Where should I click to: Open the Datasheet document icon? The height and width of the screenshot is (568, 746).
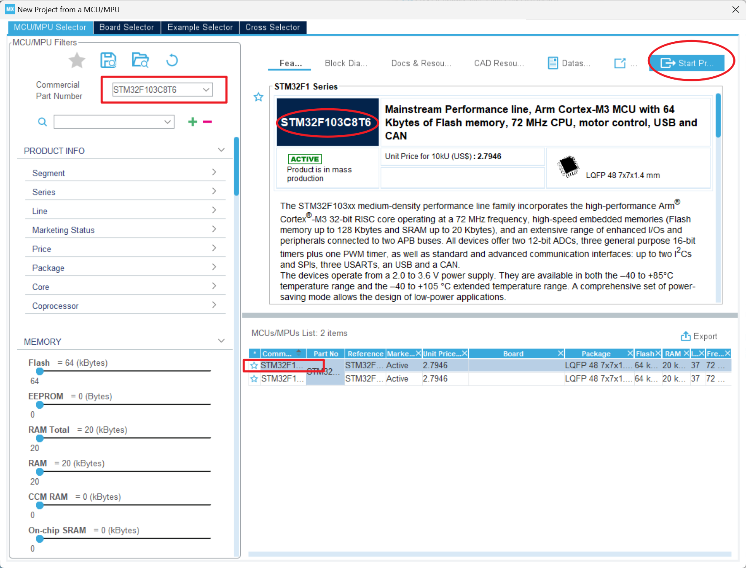[x=553, y=63]
